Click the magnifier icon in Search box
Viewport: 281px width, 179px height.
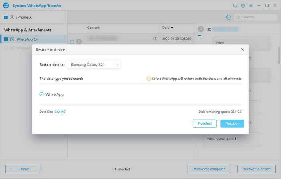point(238,17)
